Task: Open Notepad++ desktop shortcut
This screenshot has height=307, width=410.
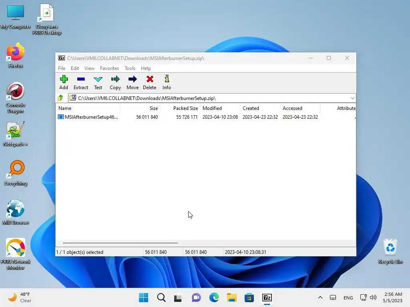Action: point(16,134)
